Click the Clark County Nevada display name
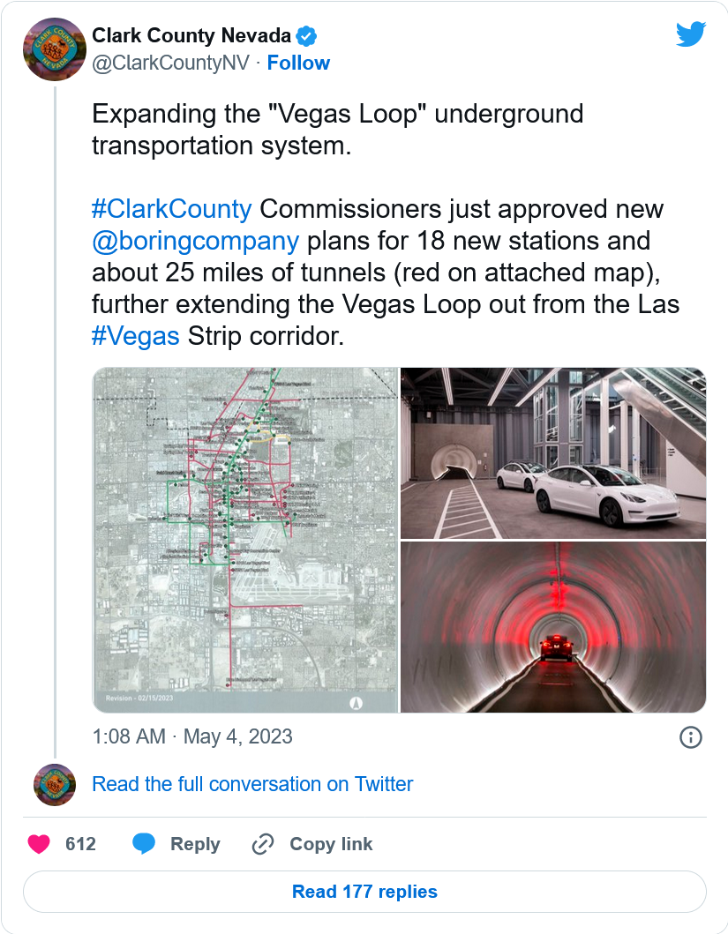The width and height of the screenshot is (728, 934). 191,36
